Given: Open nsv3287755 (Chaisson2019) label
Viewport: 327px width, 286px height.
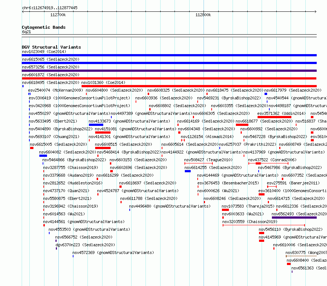Looking at the screenshot, I should (x=71, y=167).
